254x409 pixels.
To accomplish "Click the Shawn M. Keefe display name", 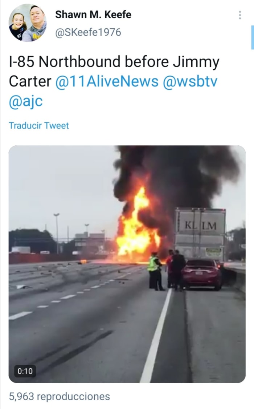I will (93, 15).
